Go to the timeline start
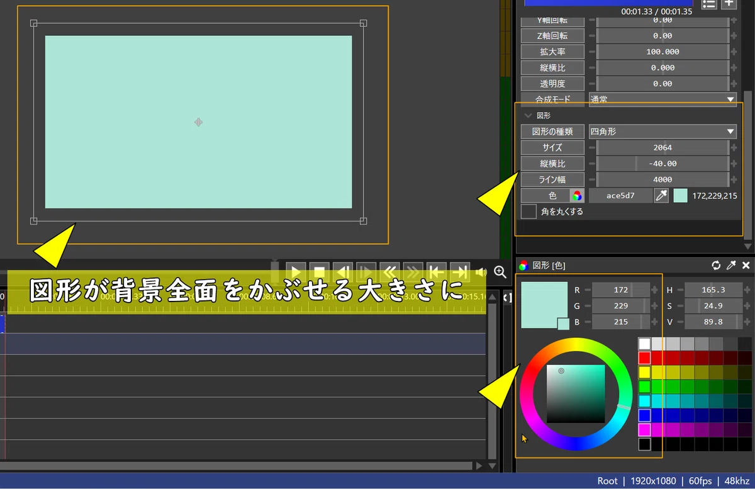The image size is (755, 489). pos(436,273)
